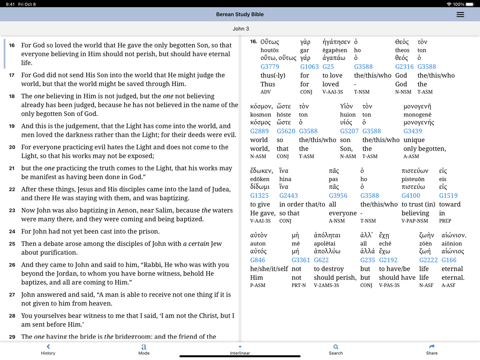Select verse 26 'And they came to John'

click(x=125, y=274)
